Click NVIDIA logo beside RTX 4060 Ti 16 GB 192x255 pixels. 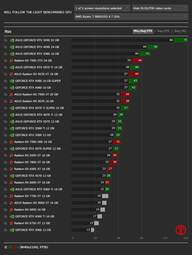(12, 217)
